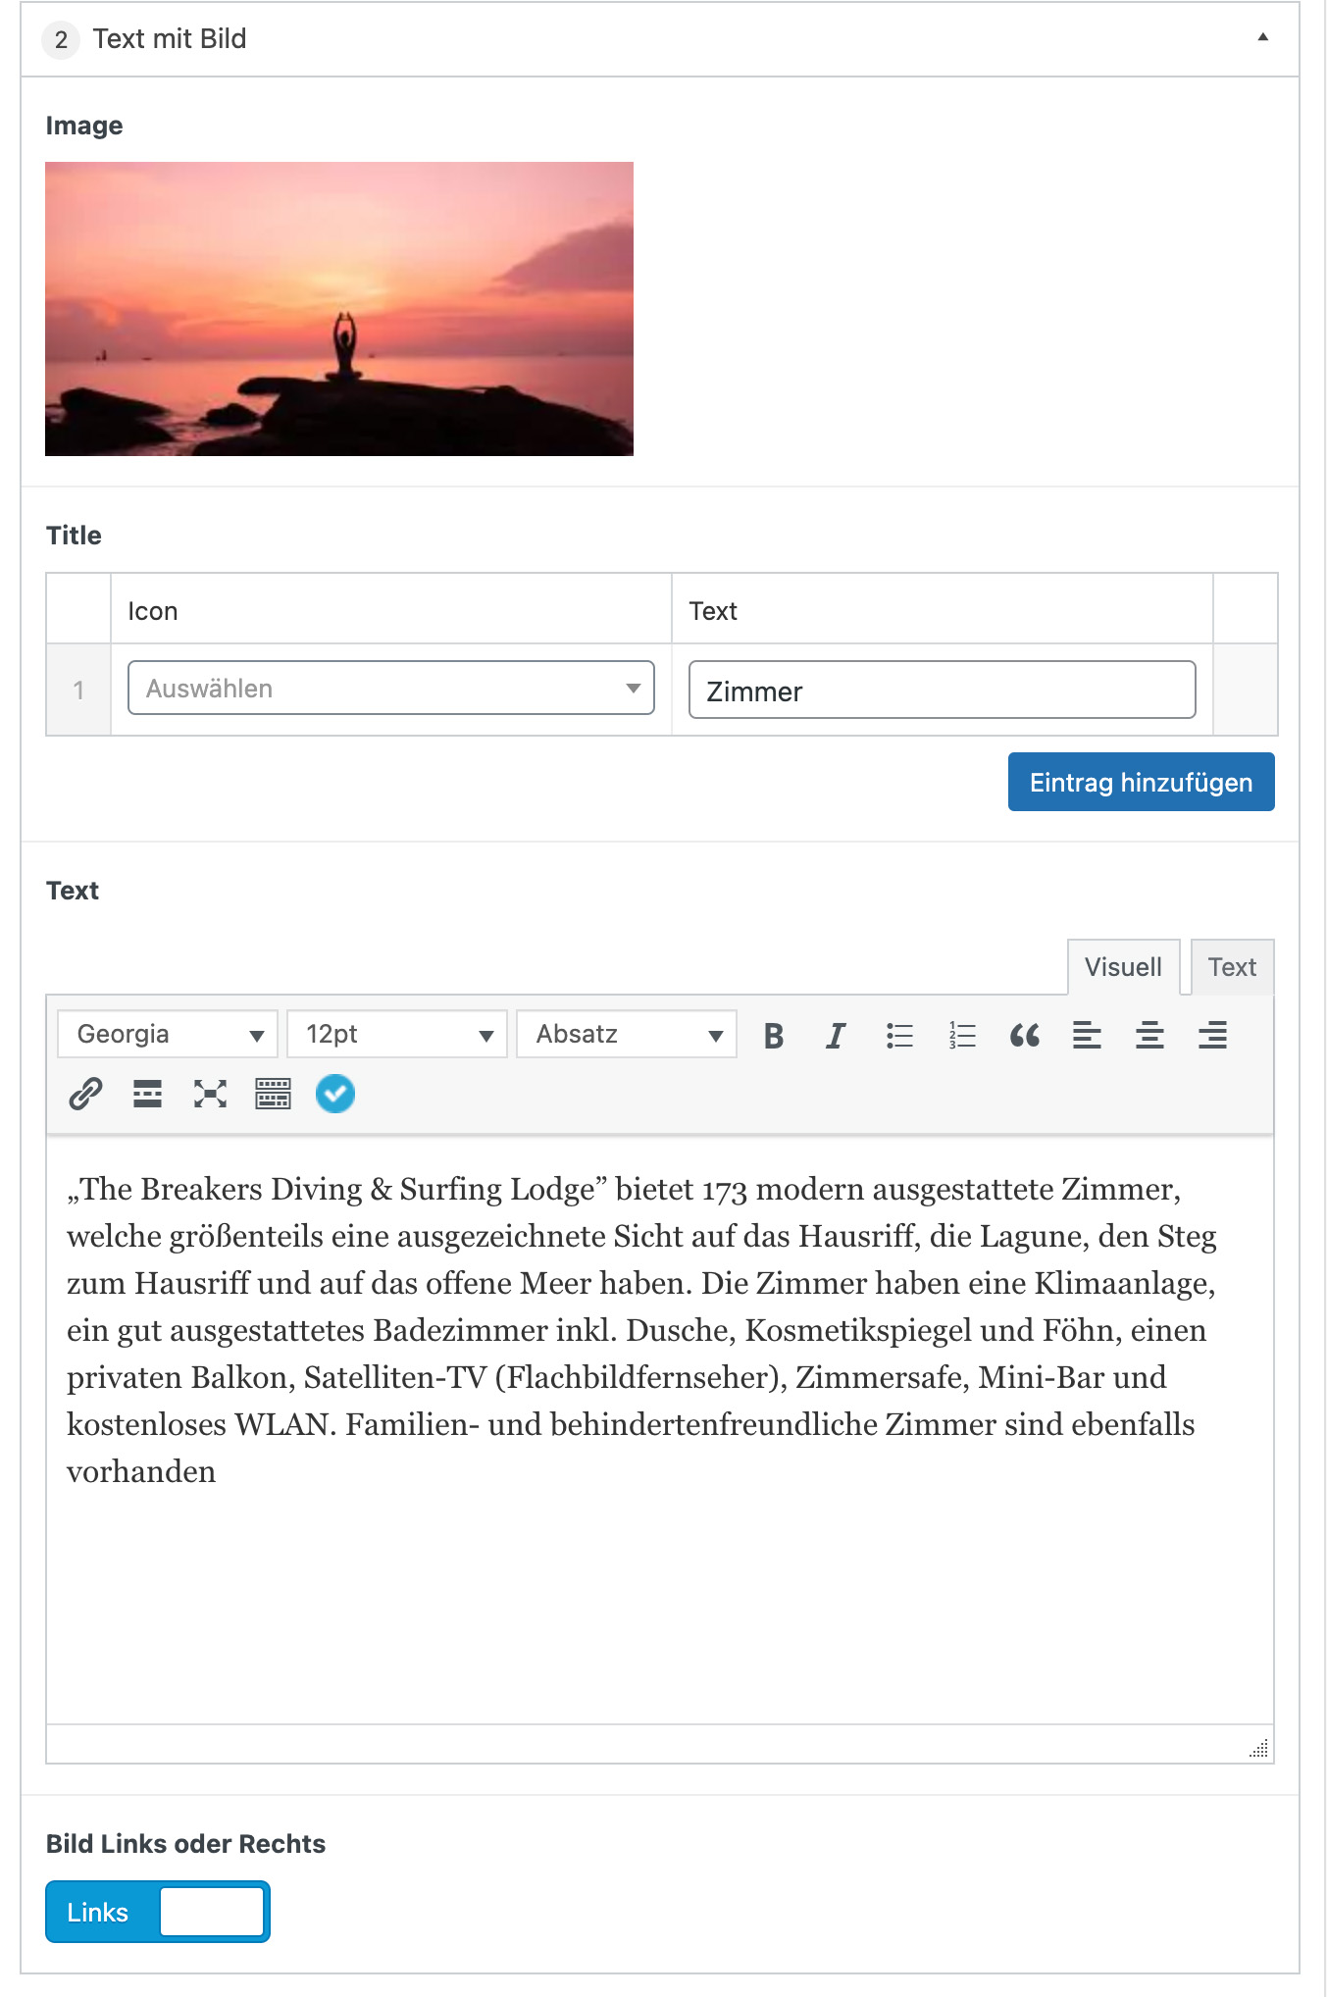This screenshot has width=1327, height=1997.
Task: Open the Georgia font family dropdown
Action: click(168, 1035)
